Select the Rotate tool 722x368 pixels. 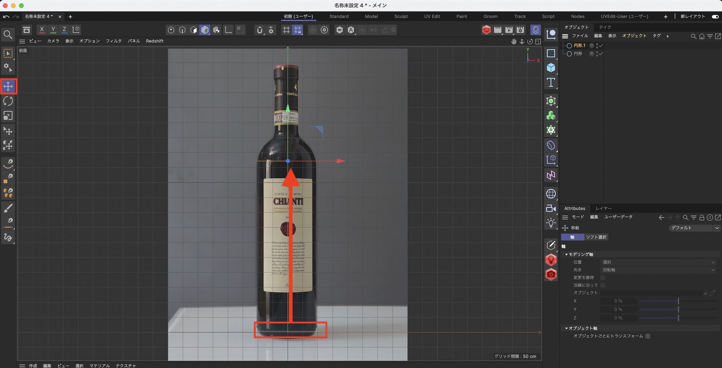pos(8,101)
